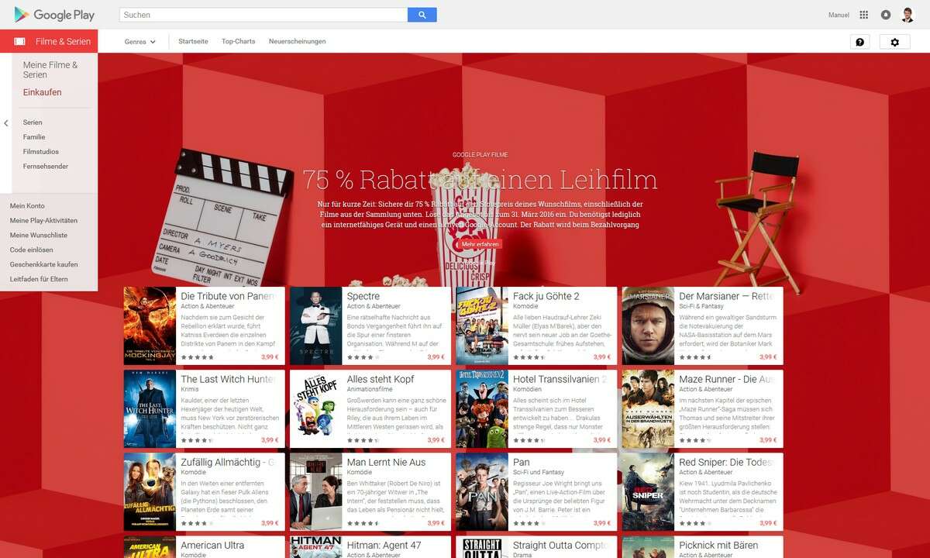The image size is (930, 558).
Task: Focus the Suchen search field
Action: coord(263,15)
